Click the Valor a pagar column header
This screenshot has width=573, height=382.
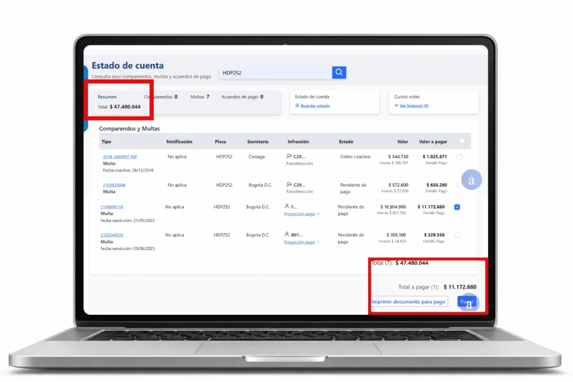pyautogui.click(x=433, y=142)
